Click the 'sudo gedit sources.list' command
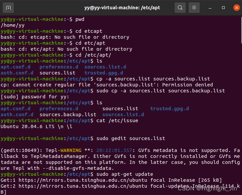Image resolution: width=242 pixels, height=195 pixels. (x=131, y=138)
